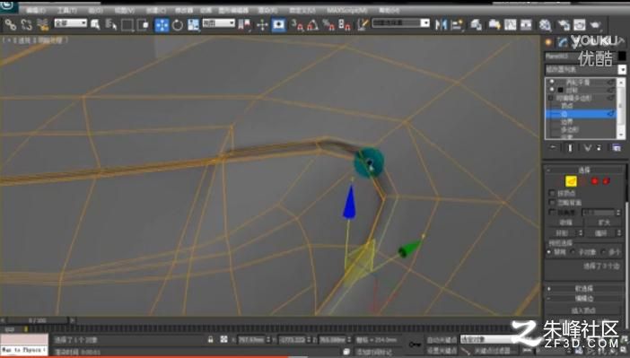Click the Mirror tool icon
Screen dimensions: 630x358
click(x=441, y=25)
